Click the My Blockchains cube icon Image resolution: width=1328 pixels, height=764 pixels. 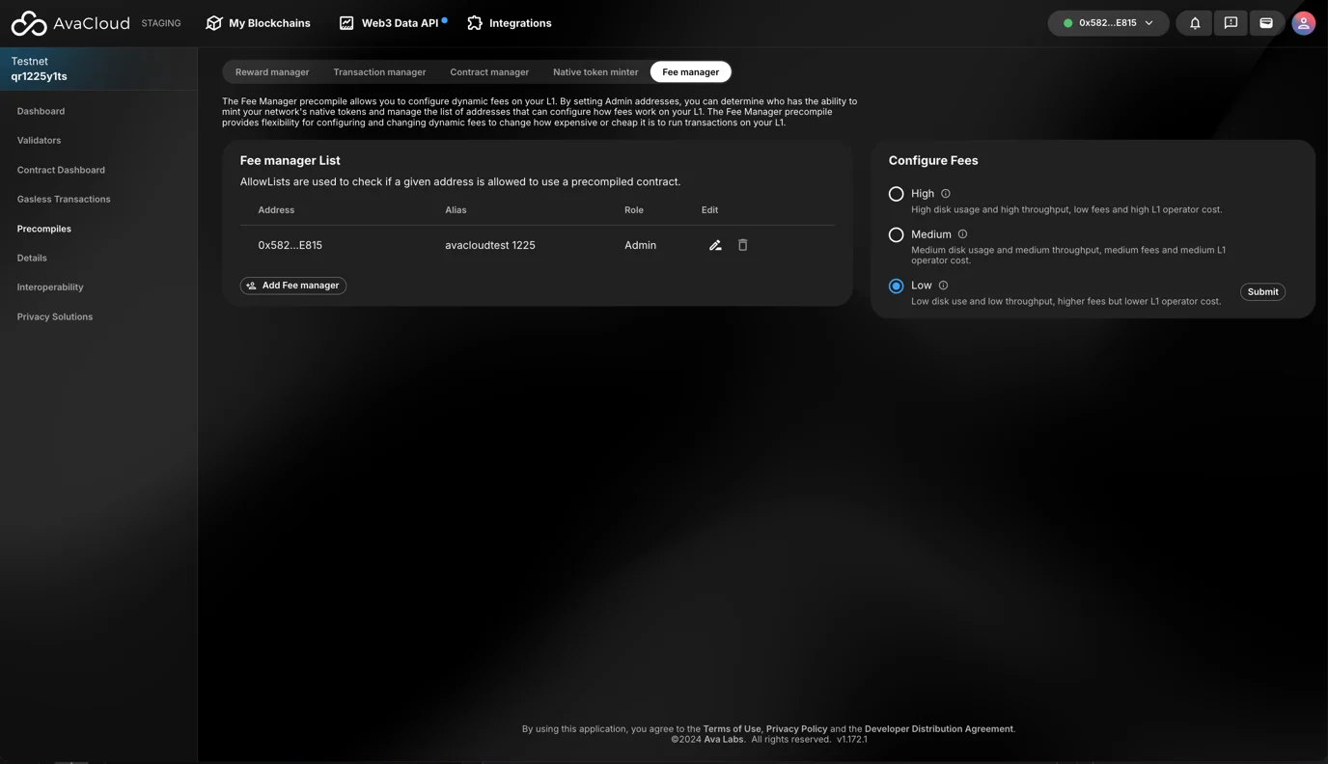tap(214, 23)
